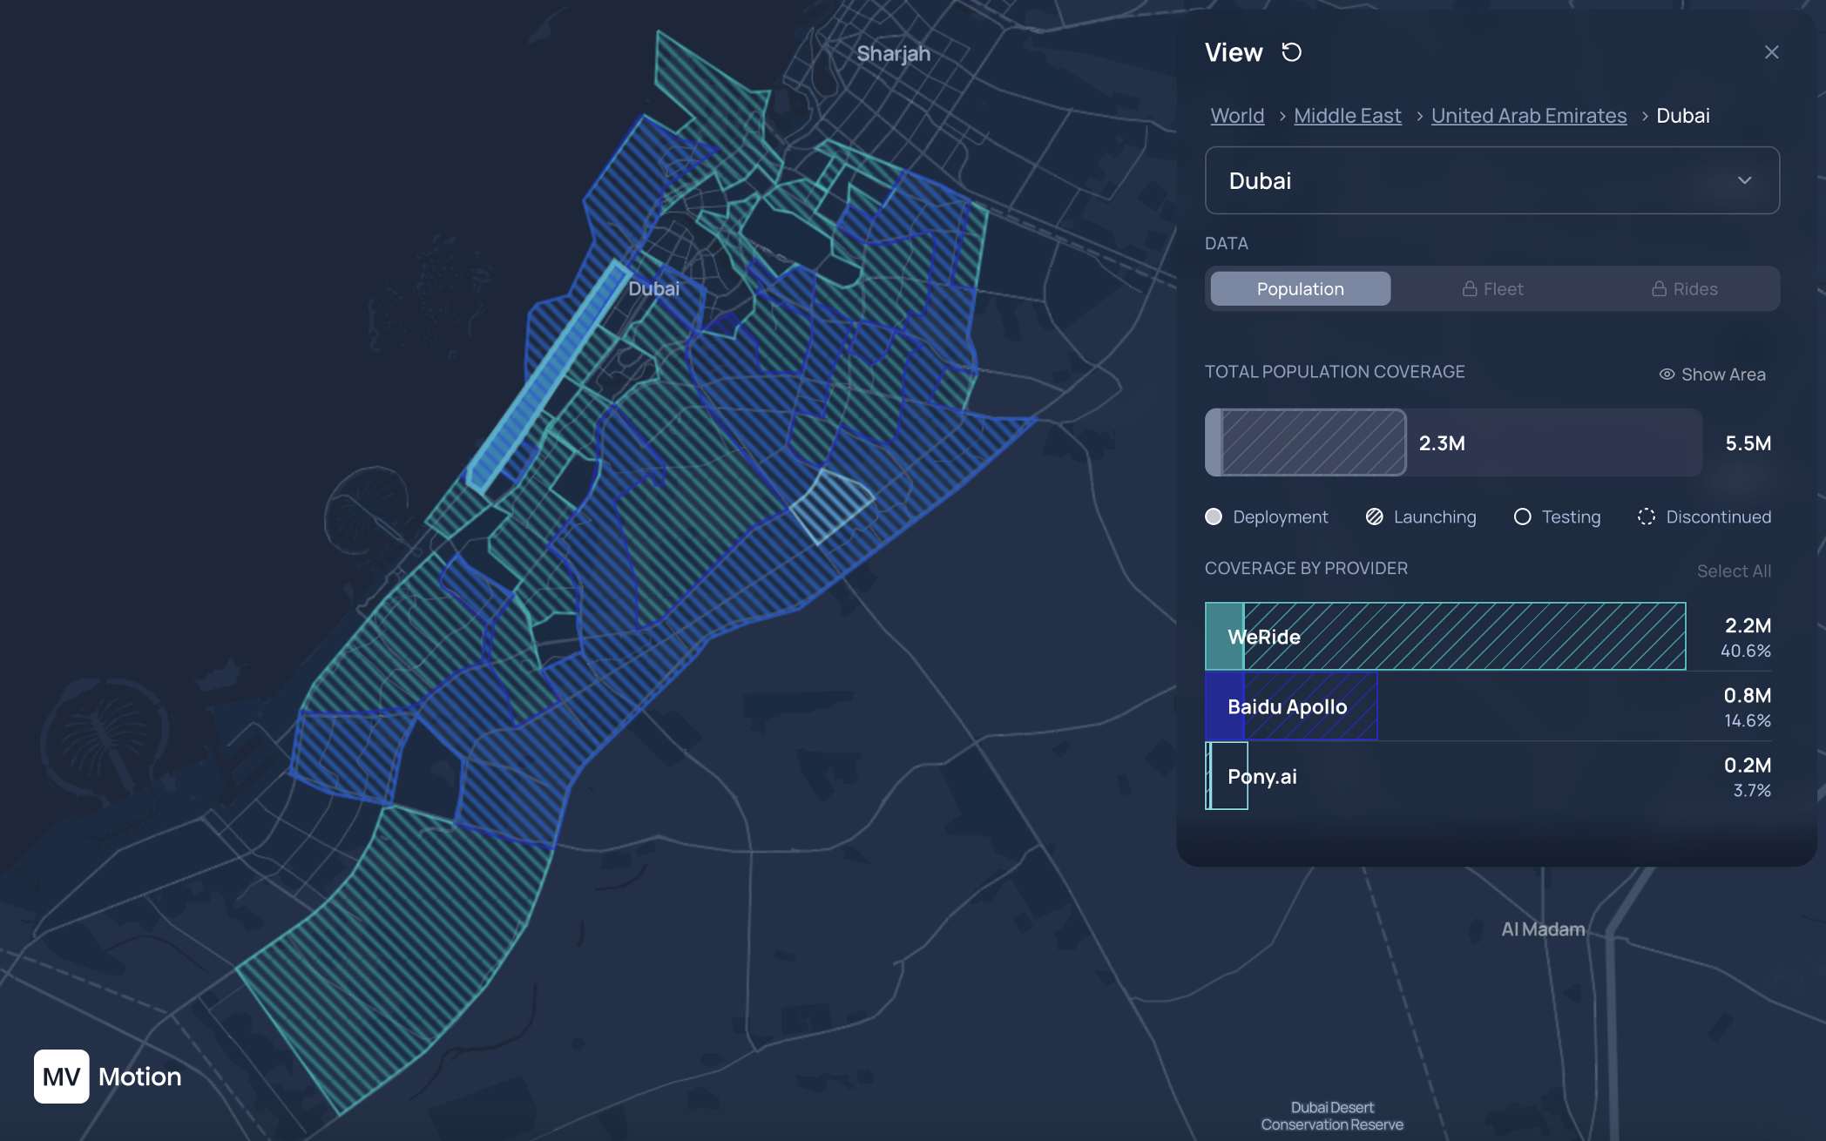Open the United Arab Emirates breadcrumb link
Image resolution: width=1826 pixels, height=1141 pixels.
pos(1528,115)
